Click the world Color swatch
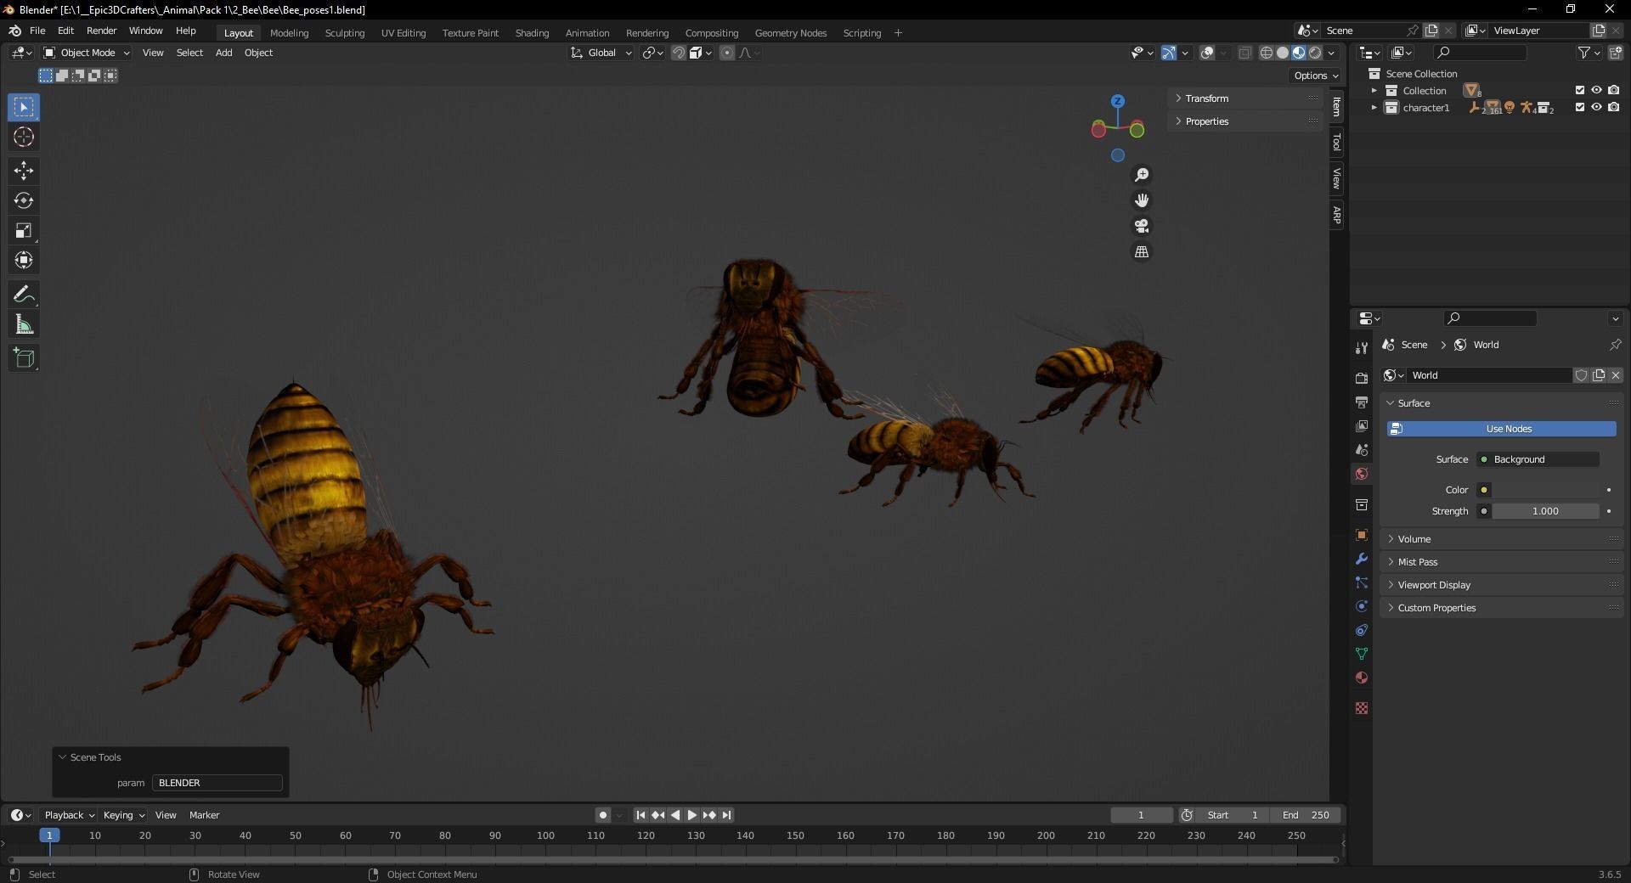This screenshot has height=883, width=1631. coord(1546,490)
